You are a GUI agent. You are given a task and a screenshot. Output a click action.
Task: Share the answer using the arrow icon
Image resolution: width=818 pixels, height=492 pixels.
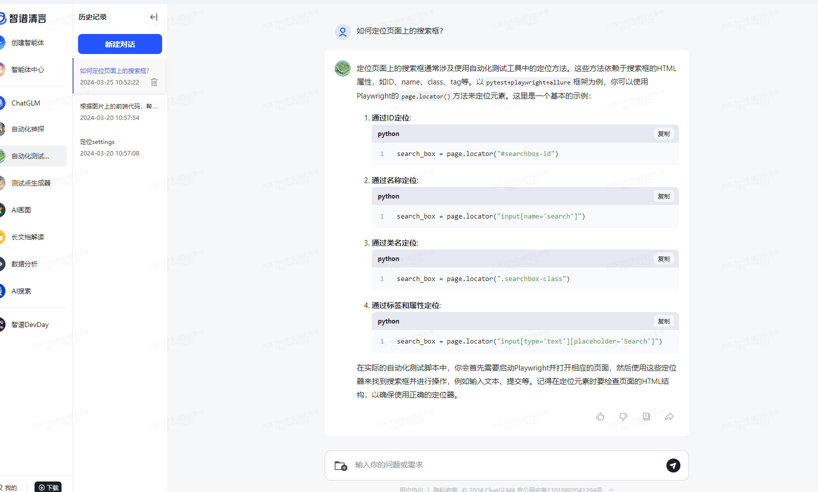(669, 416)
